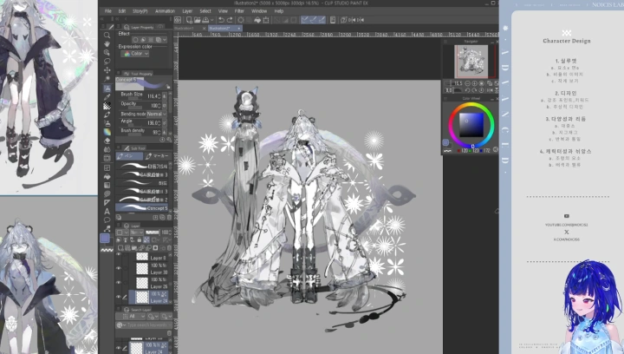Open the File menu
624x354 pixels.
point(107,11)
